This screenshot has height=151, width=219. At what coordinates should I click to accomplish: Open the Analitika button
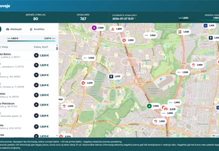[37, 29]
